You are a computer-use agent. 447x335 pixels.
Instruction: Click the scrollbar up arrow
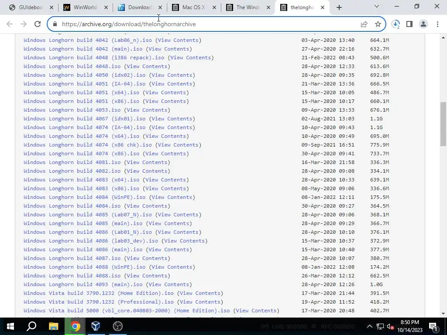click(443, 38)
